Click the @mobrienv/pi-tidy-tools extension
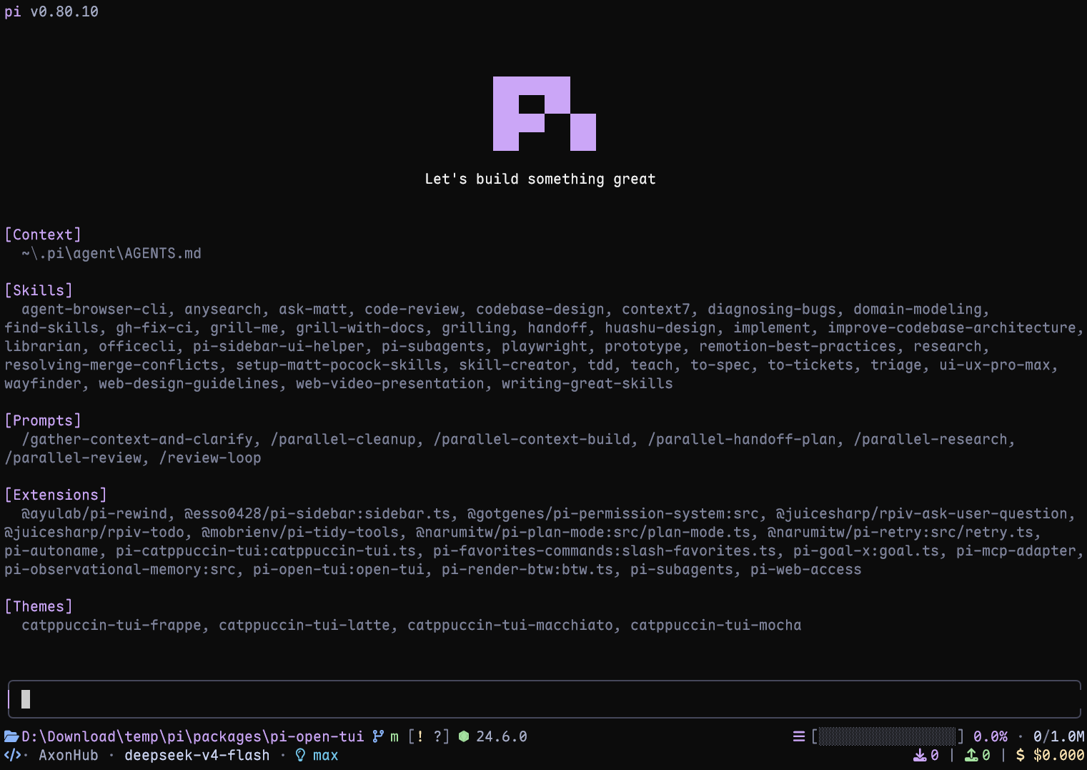Viewport: 1087px width, 770px height. point(300,532)
